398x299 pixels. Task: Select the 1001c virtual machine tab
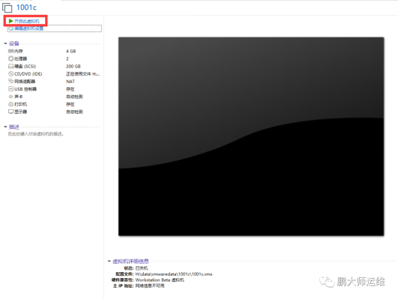(x=26, y=7)
